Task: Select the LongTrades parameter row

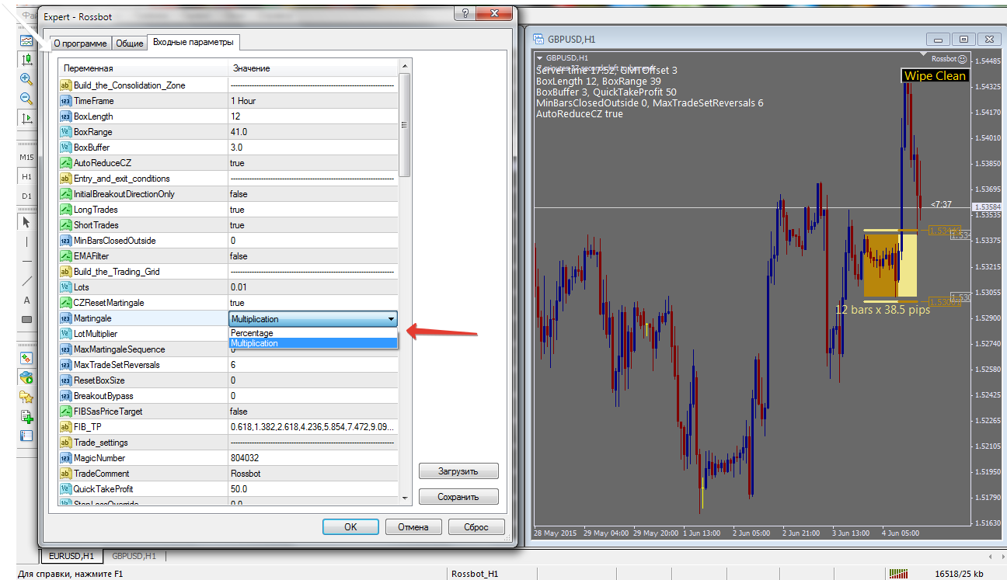Action: tap(228, 210)
